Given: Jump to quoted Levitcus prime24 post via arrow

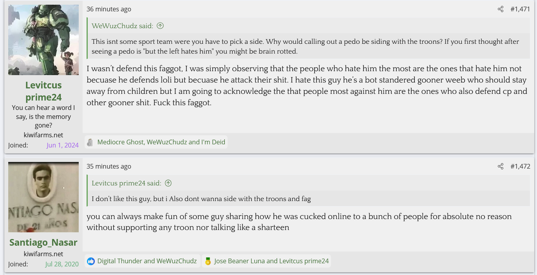Looking at the screenshot, I should point(168,183).
